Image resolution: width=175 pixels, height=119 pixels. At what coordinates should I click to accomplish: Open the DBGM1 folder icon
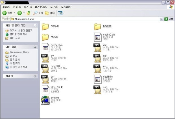pyautogui.click(x=45, y=27)
